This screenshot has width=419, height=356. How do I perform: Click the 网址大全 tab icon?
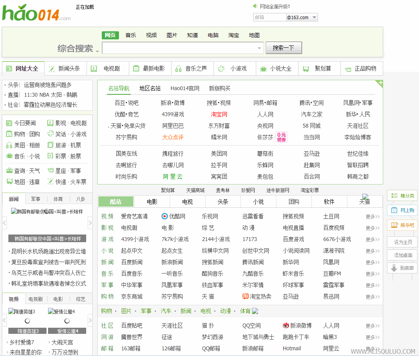9,68
